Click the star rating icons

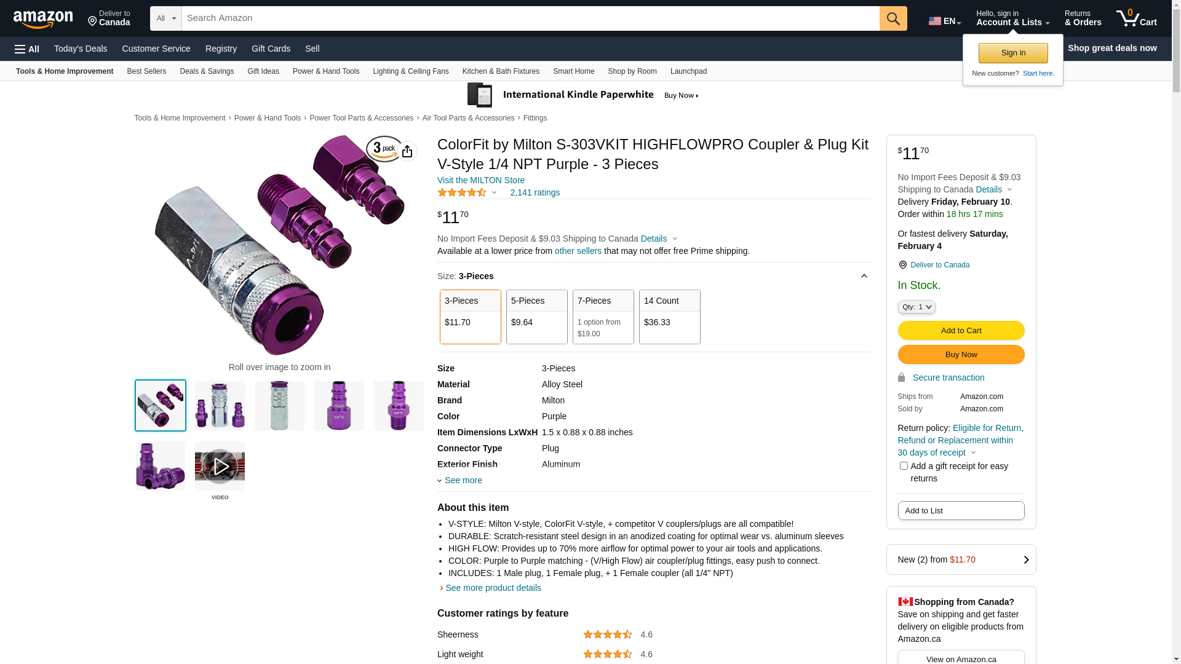462,192
